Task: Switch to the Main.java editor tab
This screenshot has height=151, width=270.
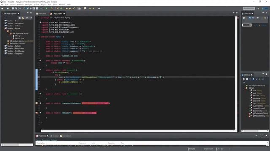Action: click(41, 13)
